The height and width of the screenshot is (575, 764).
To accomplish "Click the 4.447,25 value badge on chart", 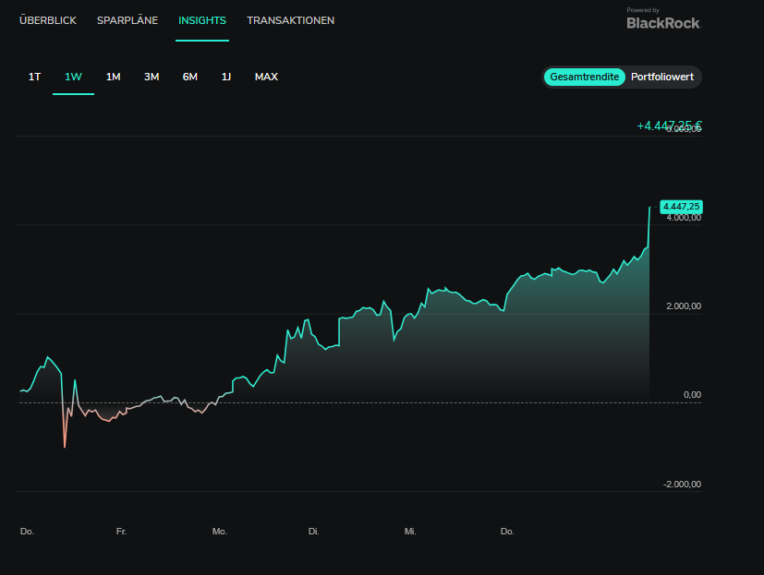I will (x=681, y=207).
